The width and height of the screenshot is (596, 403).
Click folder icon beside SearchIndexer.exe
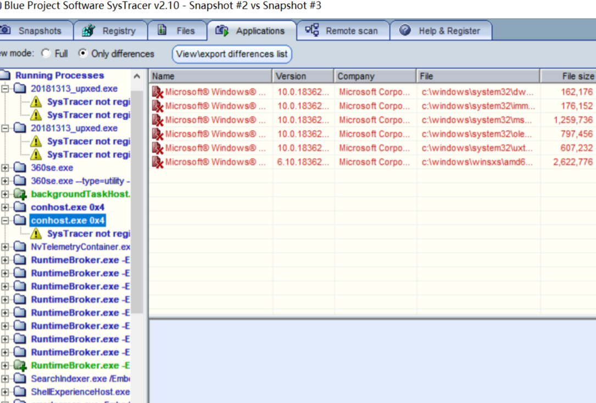pos(20,379)
